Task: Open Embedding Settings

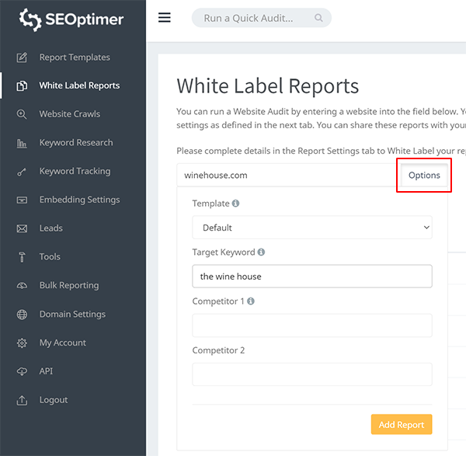Action: click(x=79, y=200)
